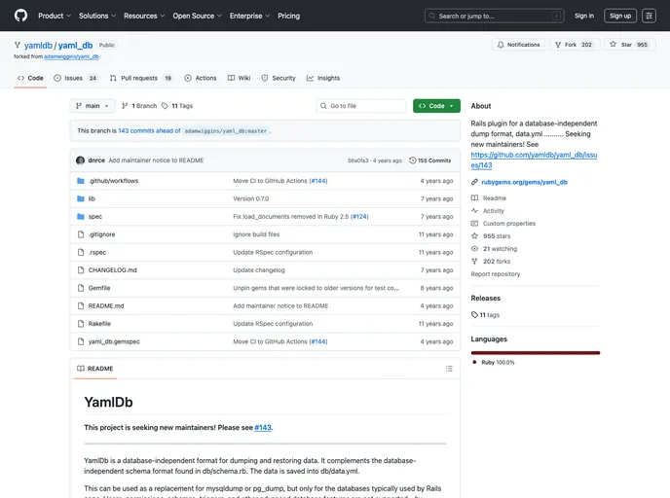670x498 pixels.
Task: Open the #124 pull request link
Action: (x=359, y=217)
